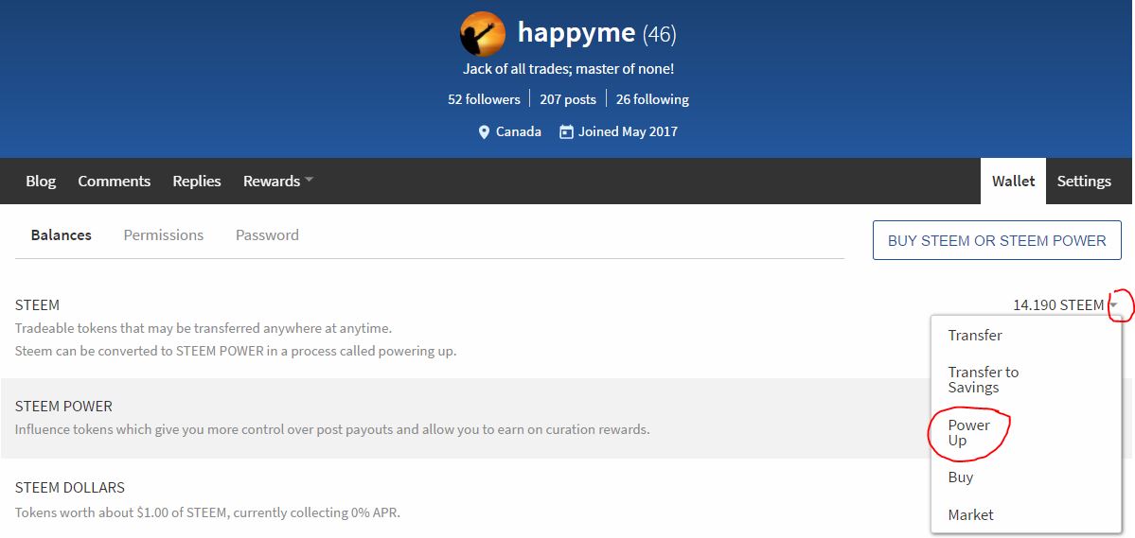
Task: Select the Balances sub-tab
Action: click(x=62, y=235)
